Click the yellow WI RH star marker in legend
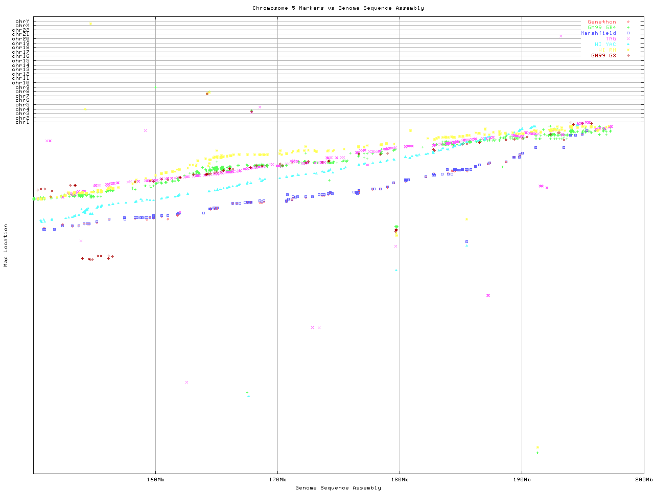The height and width of the screenshot is (491, 654). pos(628,50)
